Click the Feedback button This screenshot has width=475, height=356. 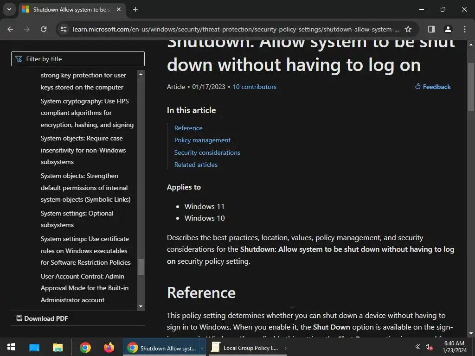pos(433,87)
